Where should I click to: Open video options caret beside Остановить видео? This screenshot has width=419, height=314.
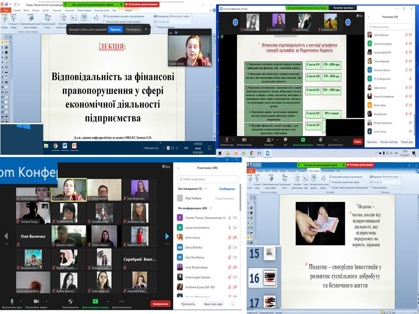coord(46,301)
